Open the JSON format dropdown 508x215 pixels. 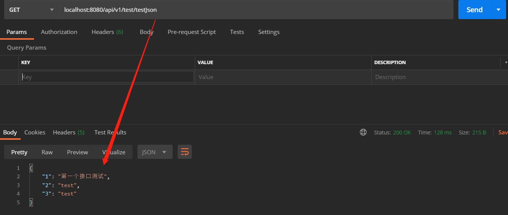[x=155, y=152]
